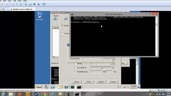Close the Windows Server 2008 x64 tab

tap(34, 9)
